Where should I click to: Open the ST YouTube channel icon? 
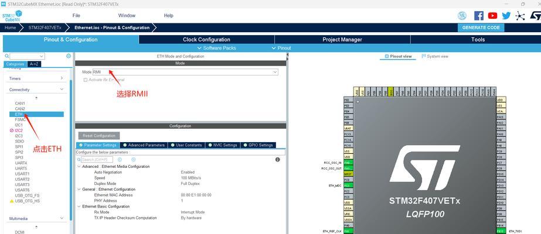pyautogui.click(x=493, y=15)
